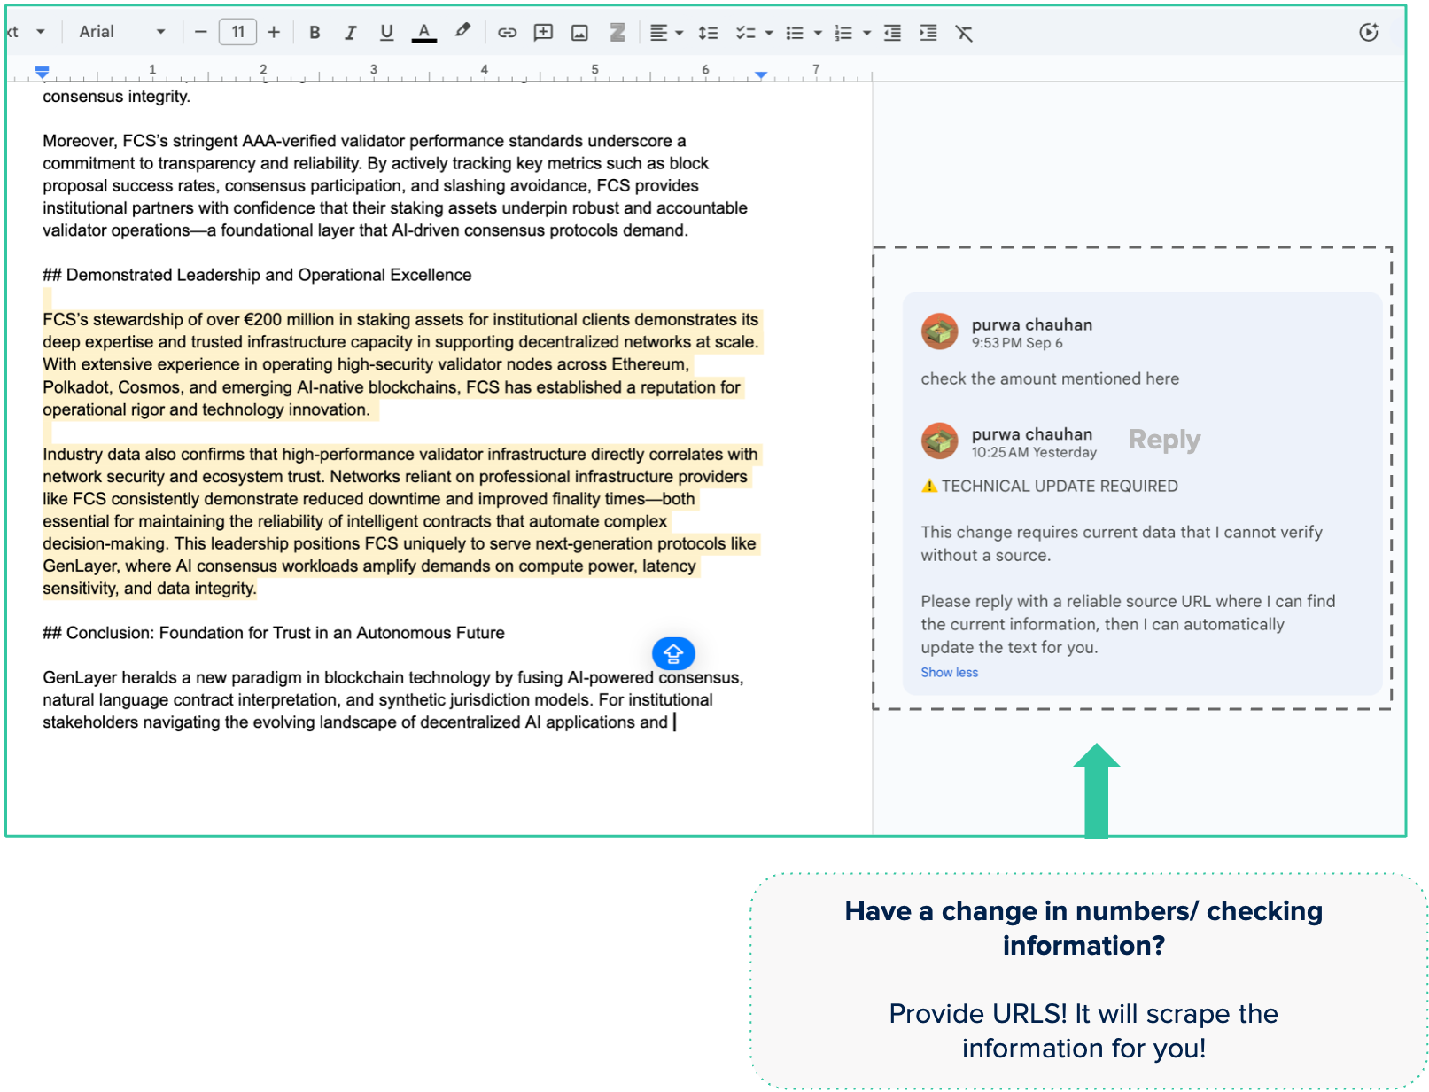Click the right indent marker on ruler
Viewport: 1429px width, 1092px height.
(x=761, y=75)
